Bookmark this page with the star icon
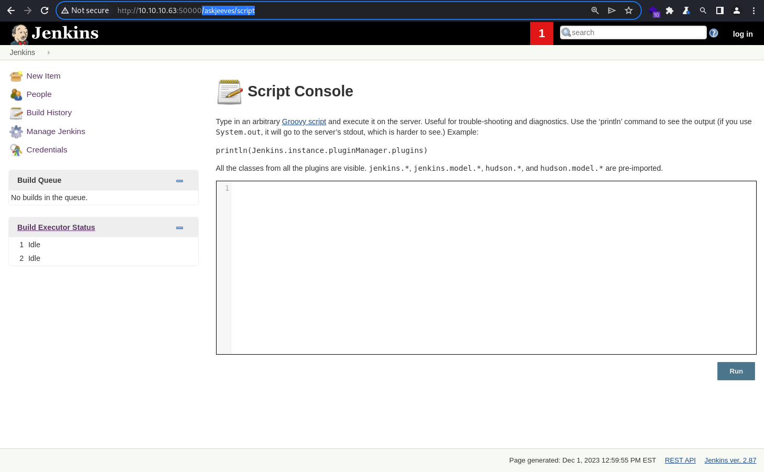 [629, 10]
